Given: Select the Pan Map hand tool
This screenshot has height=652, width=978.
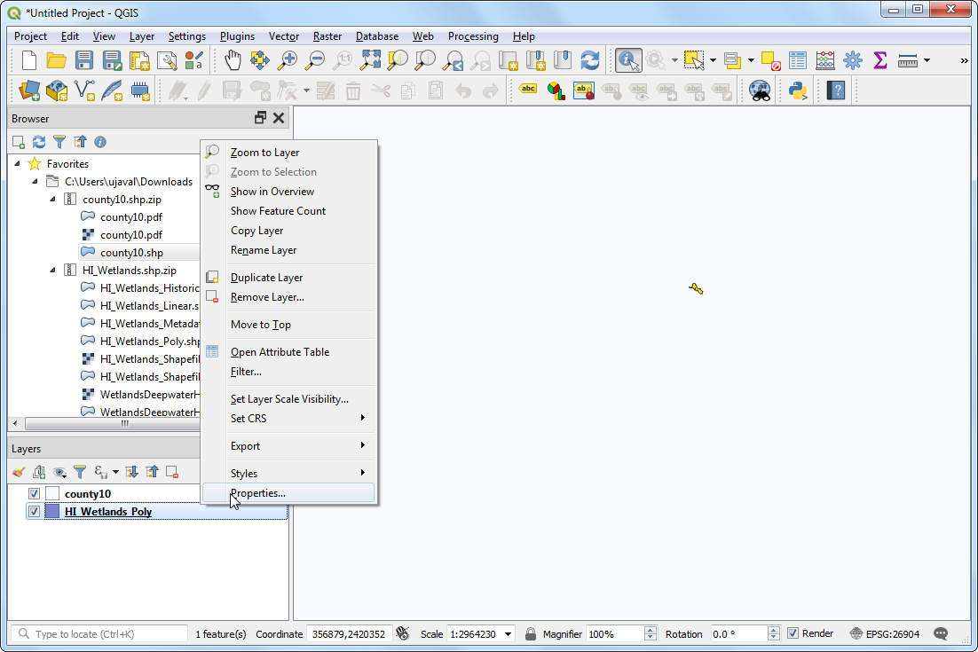Looking at the screenshot, I should click(x=233, y=60).
